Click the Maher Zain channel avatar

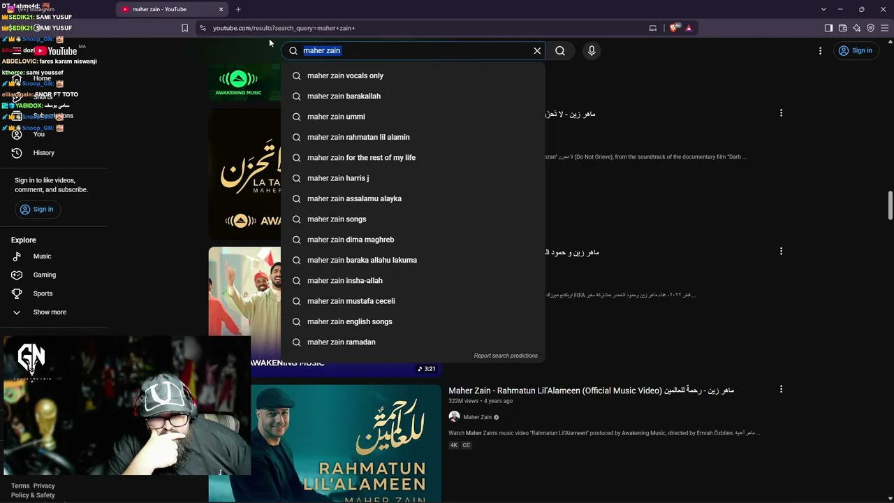coord(454,417)
